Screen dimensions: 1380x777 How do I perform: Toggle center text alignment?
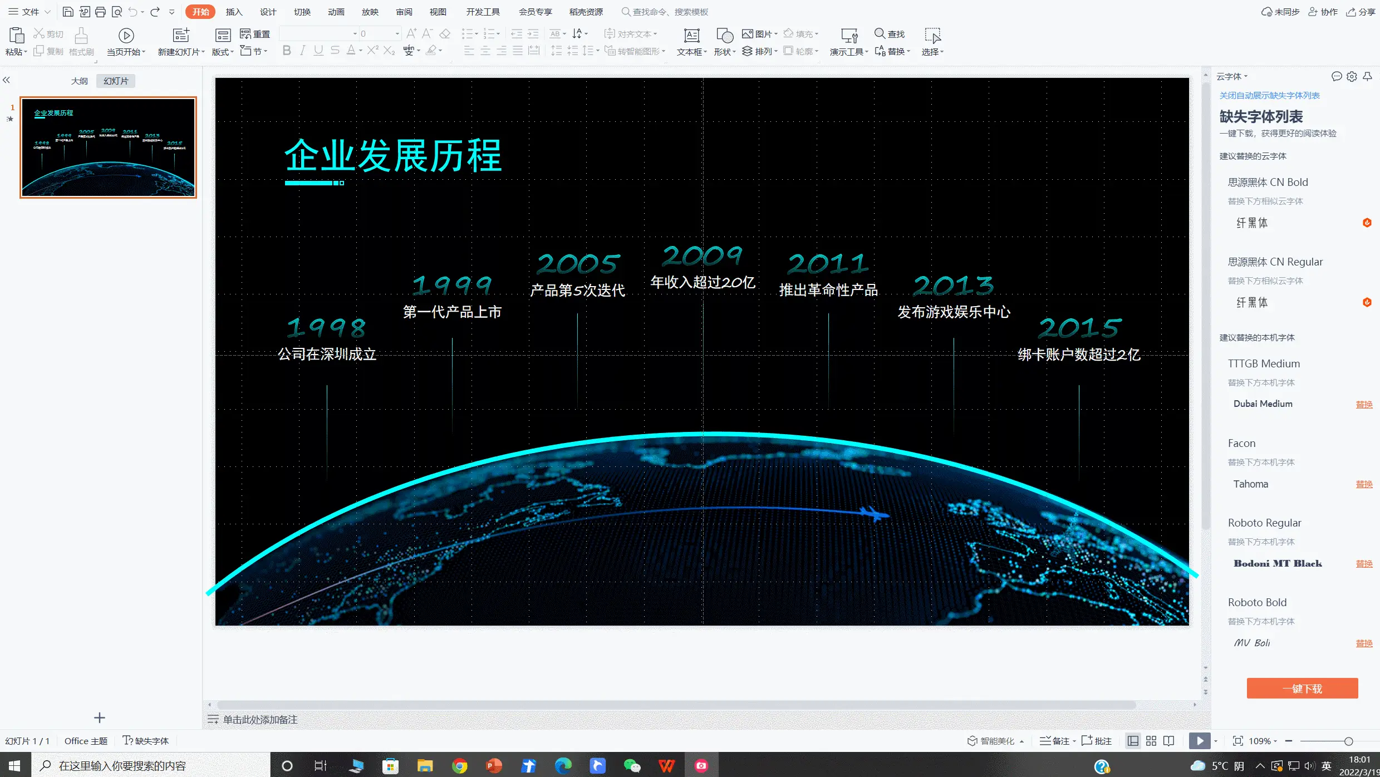coord(485,51)
